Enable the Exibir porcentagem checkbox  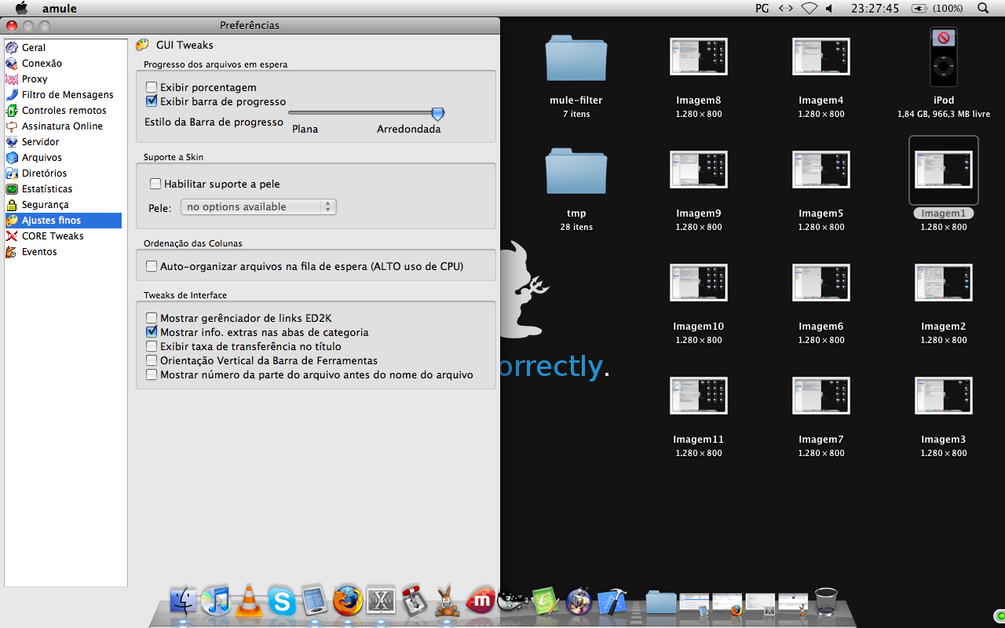click(152, 88)
